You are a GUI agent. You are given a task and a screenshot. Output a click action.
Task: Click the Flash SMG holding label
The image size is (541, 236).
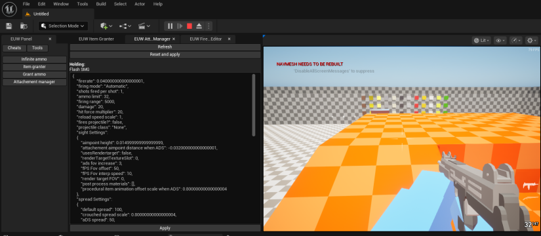point(79,69)
